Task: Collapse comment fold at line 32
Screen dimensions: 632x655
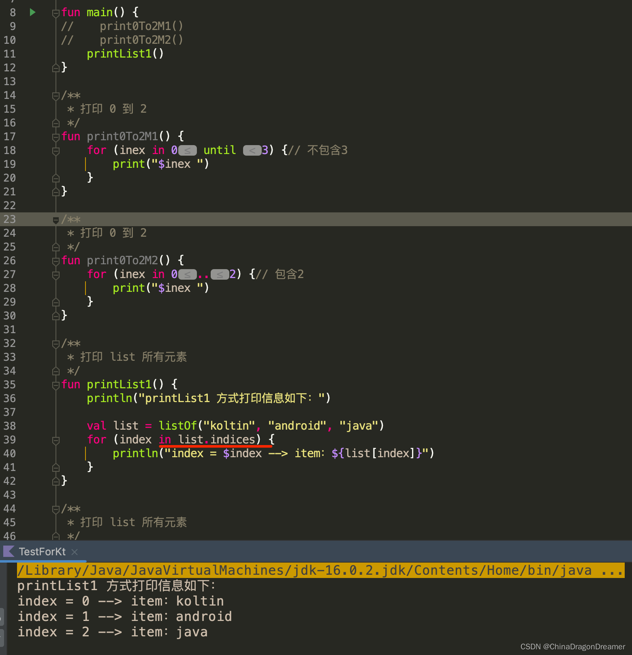Action: point(56,344)
